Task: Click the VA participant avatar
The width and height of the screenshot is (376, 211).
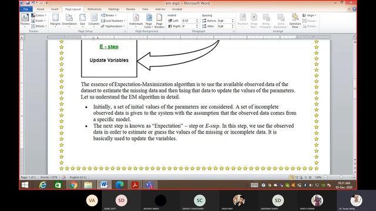Action: pyautogui.click(x=92, y=200)
